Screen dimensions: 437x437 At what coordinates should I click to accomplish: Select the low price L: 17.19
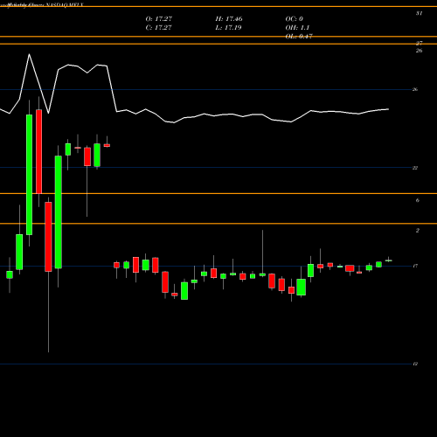tap(229, 28)
